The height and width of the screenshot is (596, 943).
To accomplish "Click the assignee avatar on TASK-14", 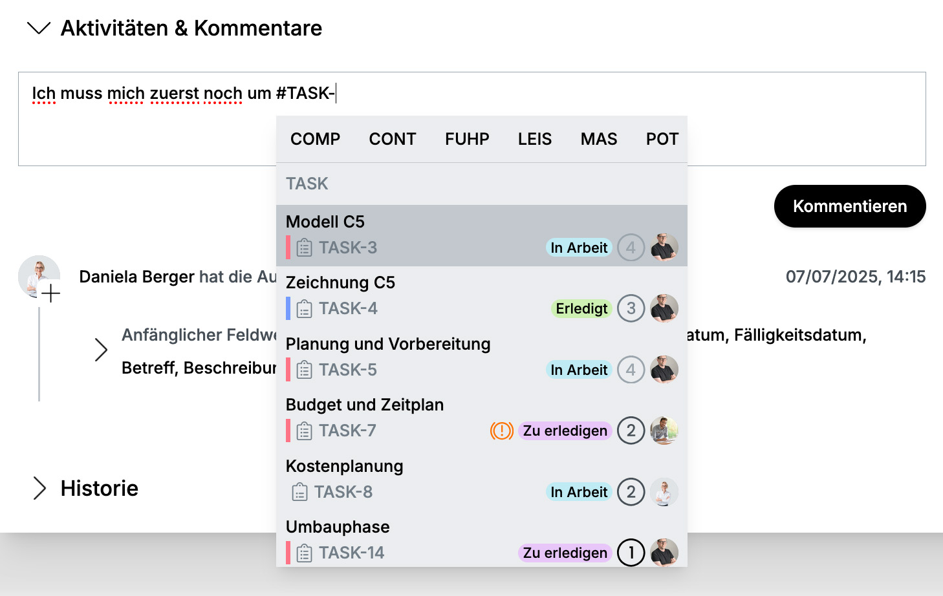I will (x=664, y=553).
